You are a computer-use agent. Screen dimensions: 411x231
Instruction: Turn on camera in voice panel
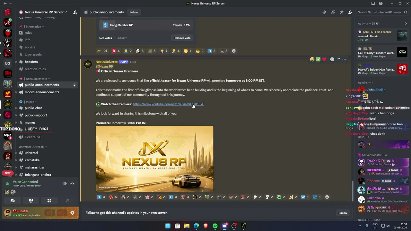coord(13,201)
